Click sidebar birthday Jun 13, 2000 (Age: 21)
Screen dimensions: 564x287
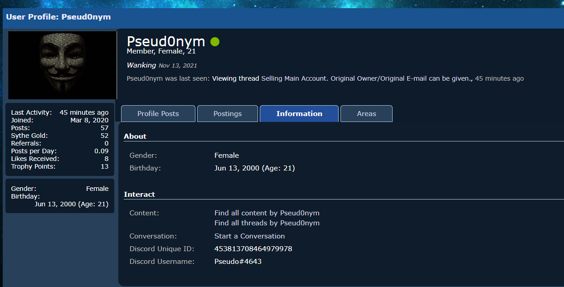pyautogui.click(x=72, y=204)
